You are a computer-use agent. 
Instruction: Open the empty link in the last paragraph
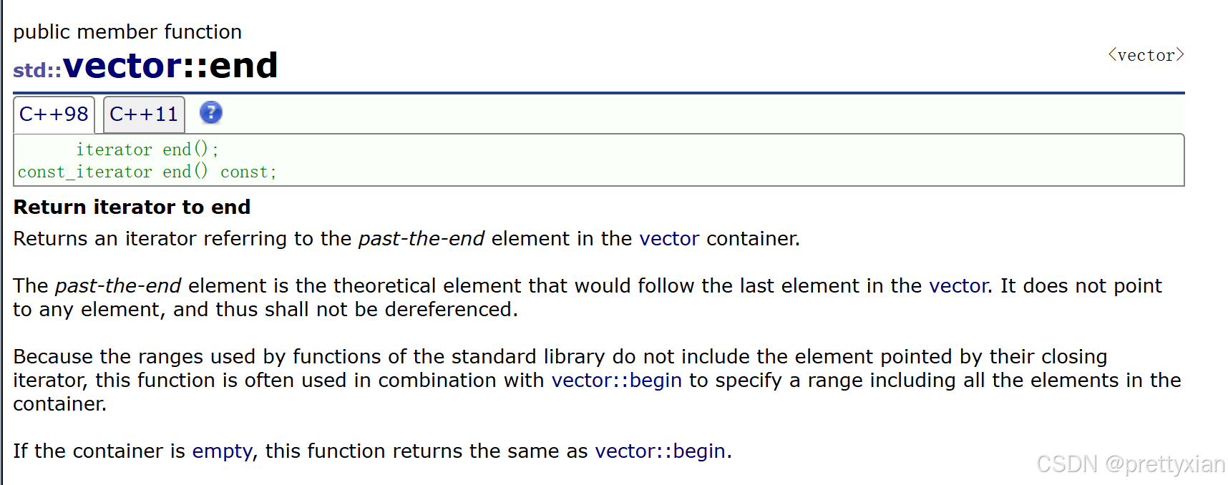point(221,451)
